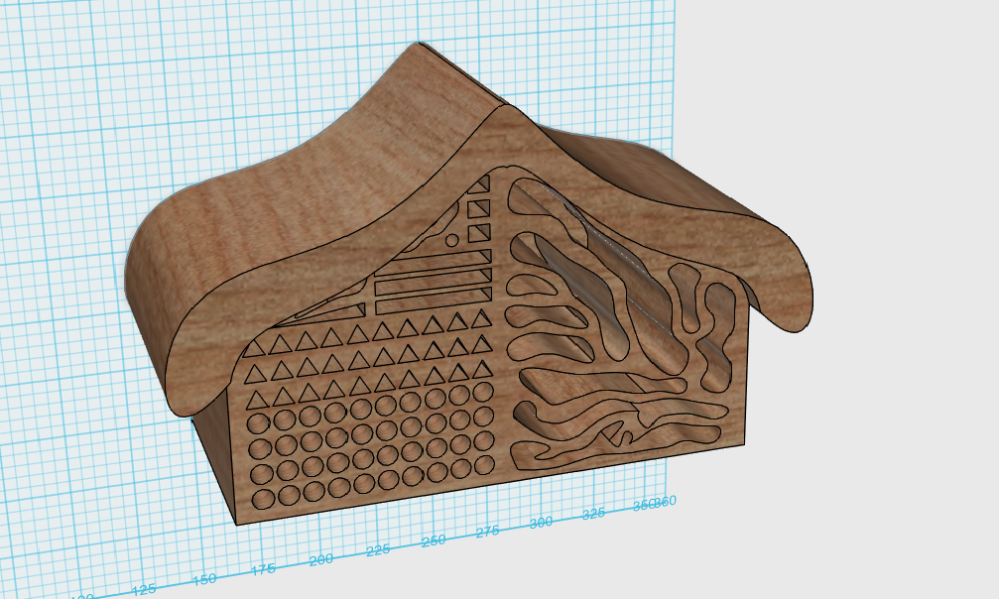1000x599 pixels.
Task: Click the ruler label "325"
Action: pos(593,514)
